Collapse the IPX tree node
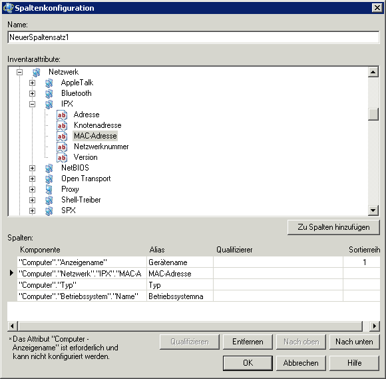This screenshot has height=379, width=386. click(32, 104)
